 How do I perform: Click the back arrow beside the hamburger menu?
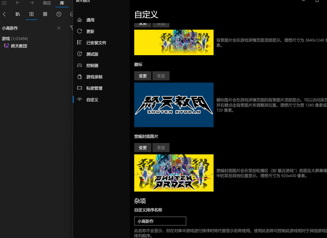pyautogui.click(x=18, y=3)
